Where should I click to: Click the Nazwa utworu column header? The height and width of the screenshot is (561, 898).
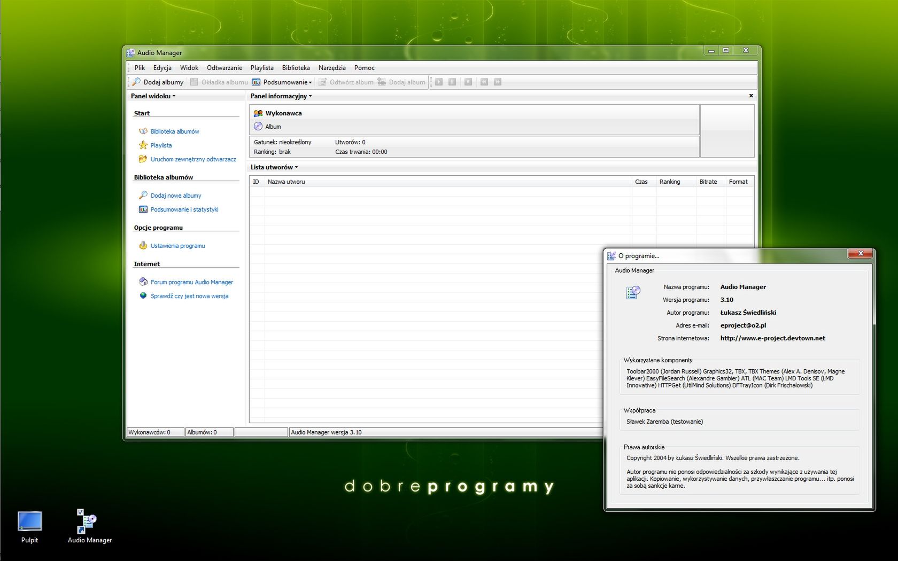[448, 182]
